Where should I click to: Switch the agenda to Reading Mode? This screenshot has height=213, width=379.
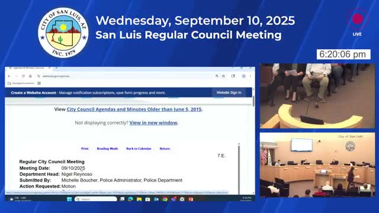[x=107, y=149]
